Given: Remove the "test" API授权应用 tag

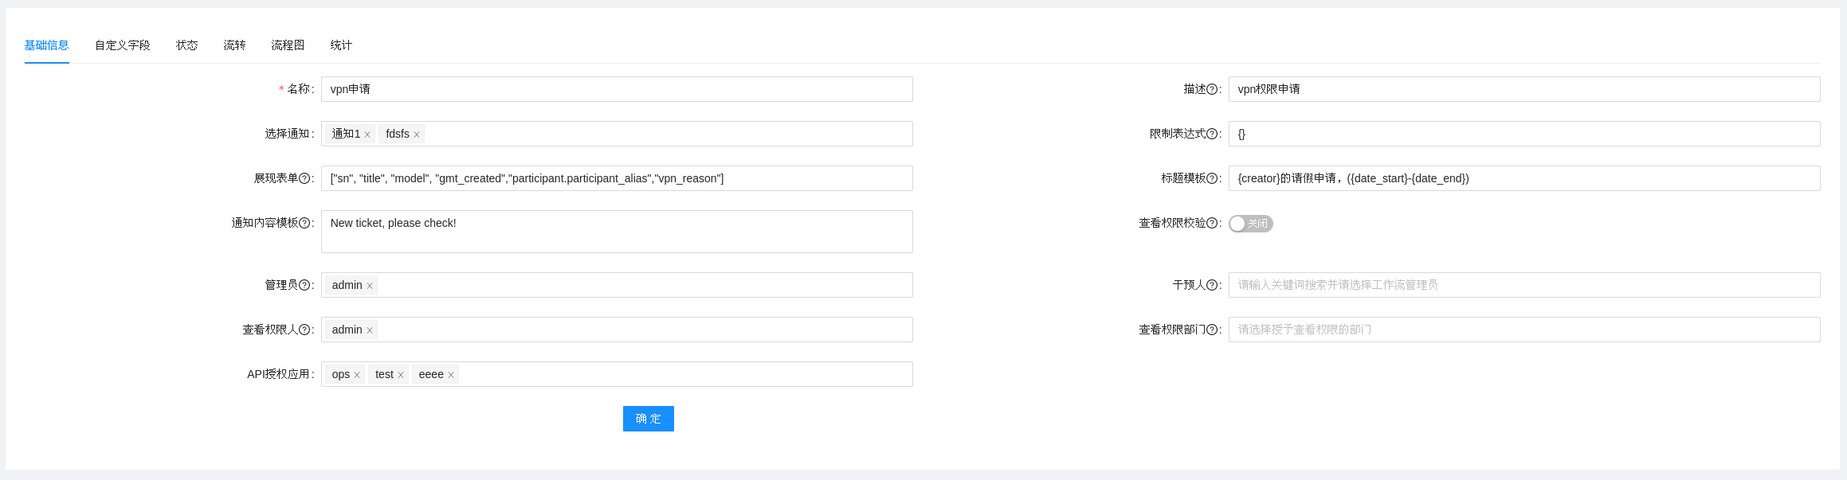Looking at the screenshot, I should pyautogui.click(x=401, y=374).
